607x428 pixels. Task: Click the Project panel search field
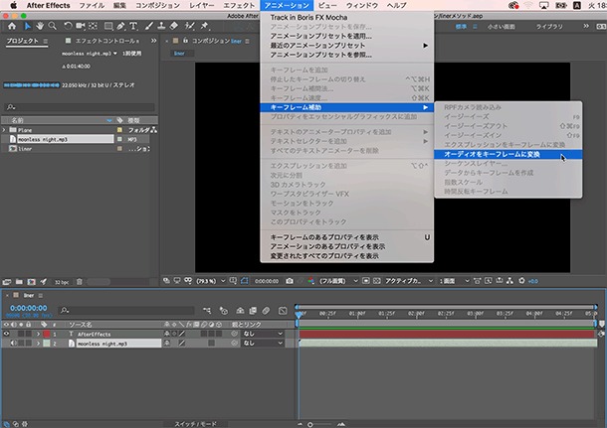pyautogui.click(x=81, y=107)
